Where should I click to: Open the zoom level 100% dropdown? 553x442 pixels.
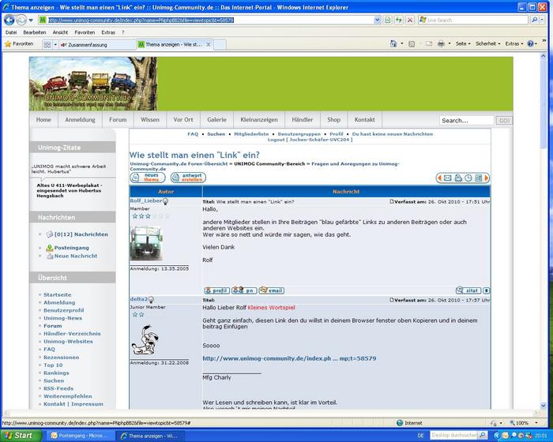pos(525,423)
